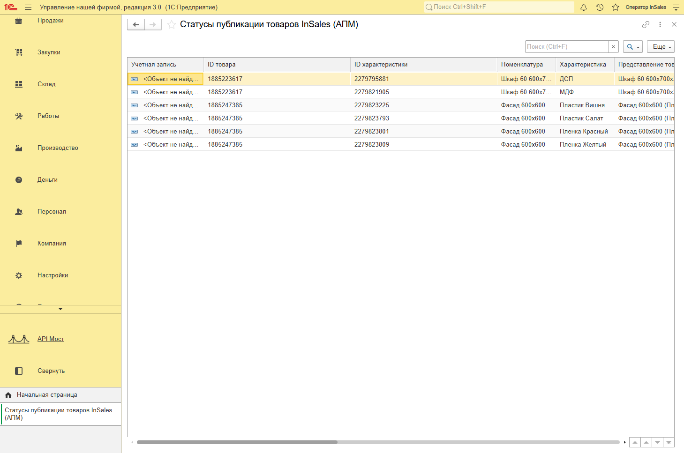Open Производство menu section
684x453 pixels.
click(x=58, y=148)
